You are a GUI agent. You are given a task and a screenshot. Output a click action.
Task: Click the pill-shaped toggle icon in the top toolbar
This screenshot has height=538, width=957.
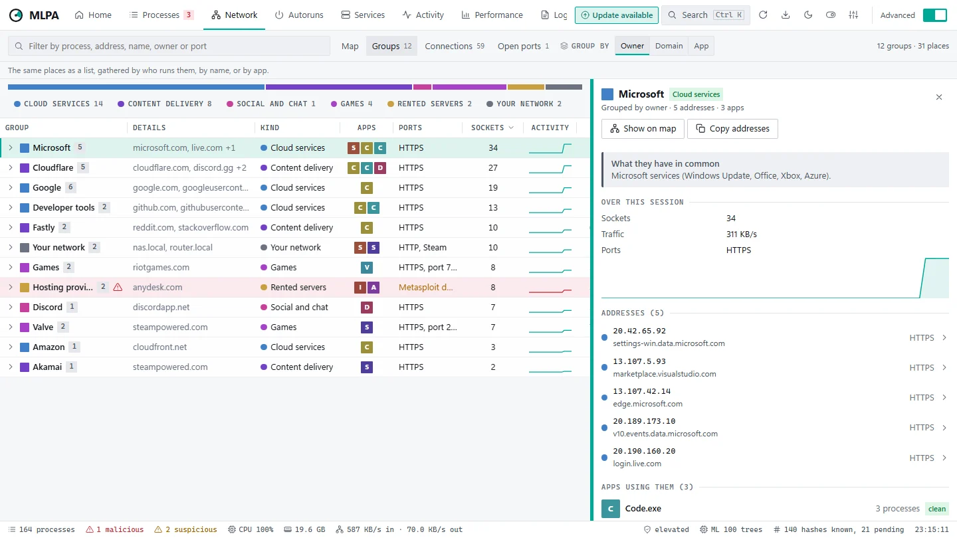pyautogui.click(x=831, y=15)
